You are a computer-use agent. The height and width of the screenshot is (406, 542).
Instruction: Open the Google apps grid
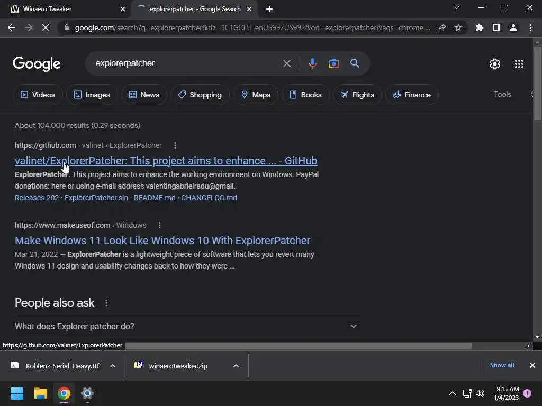519,64
